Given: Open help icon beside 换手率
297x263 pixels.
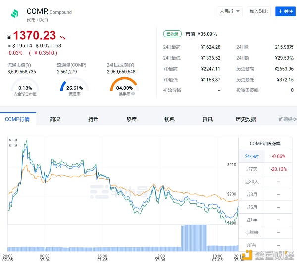Looking at the screenshot, I should point(133,93).
